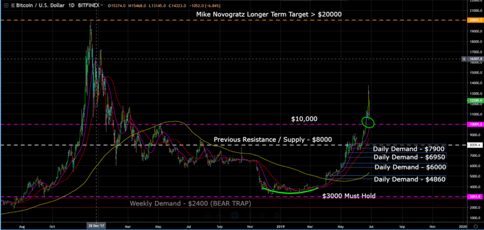
Task: Click the Oct label on time axis
Action: click(52, 226)
